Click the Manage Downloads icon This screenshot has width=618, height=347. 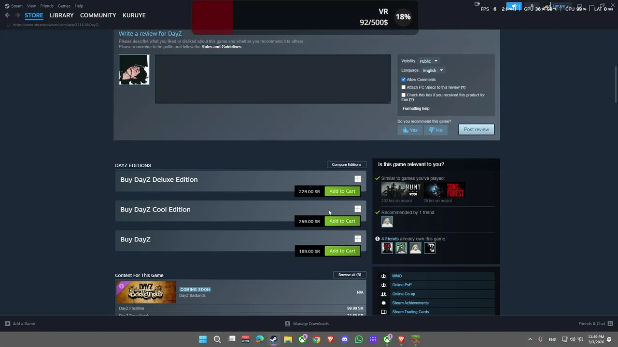point(287,324)
